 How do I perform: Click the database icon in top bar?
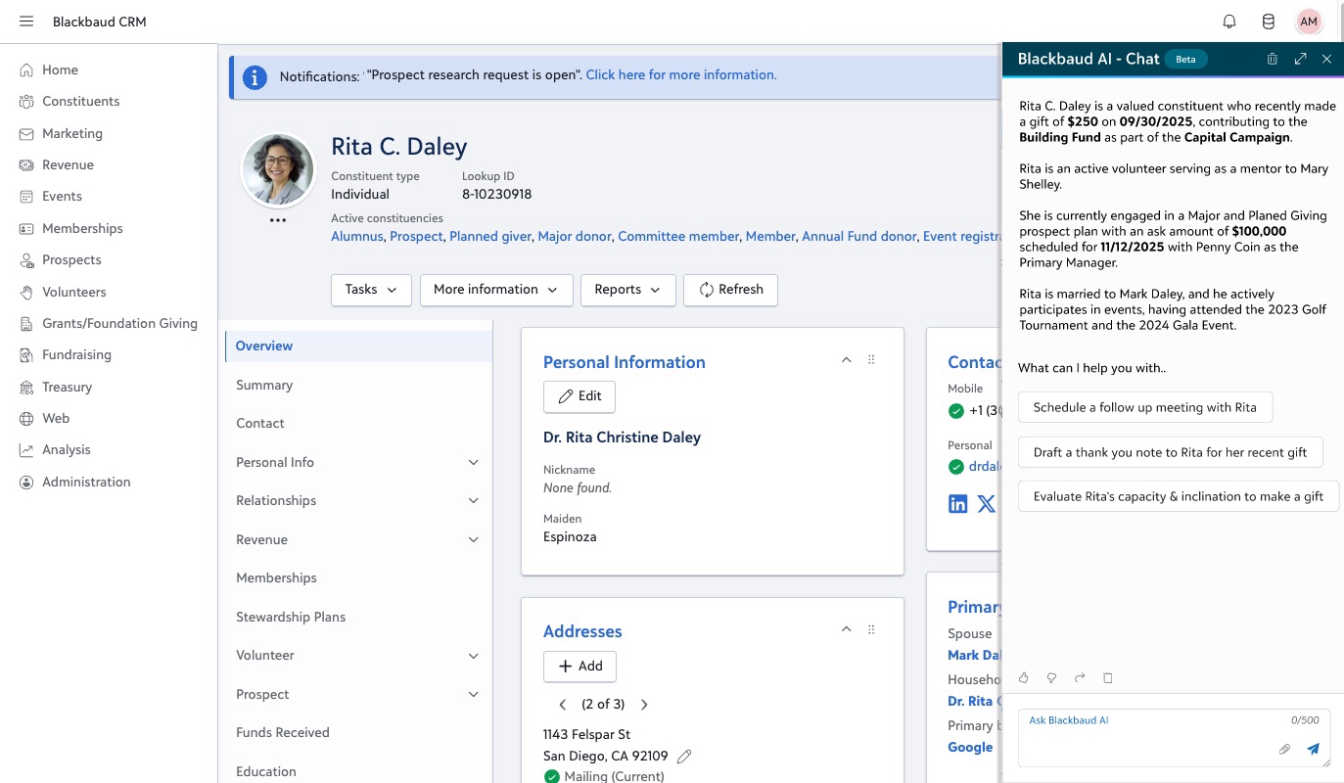[x=1268, y=22]
